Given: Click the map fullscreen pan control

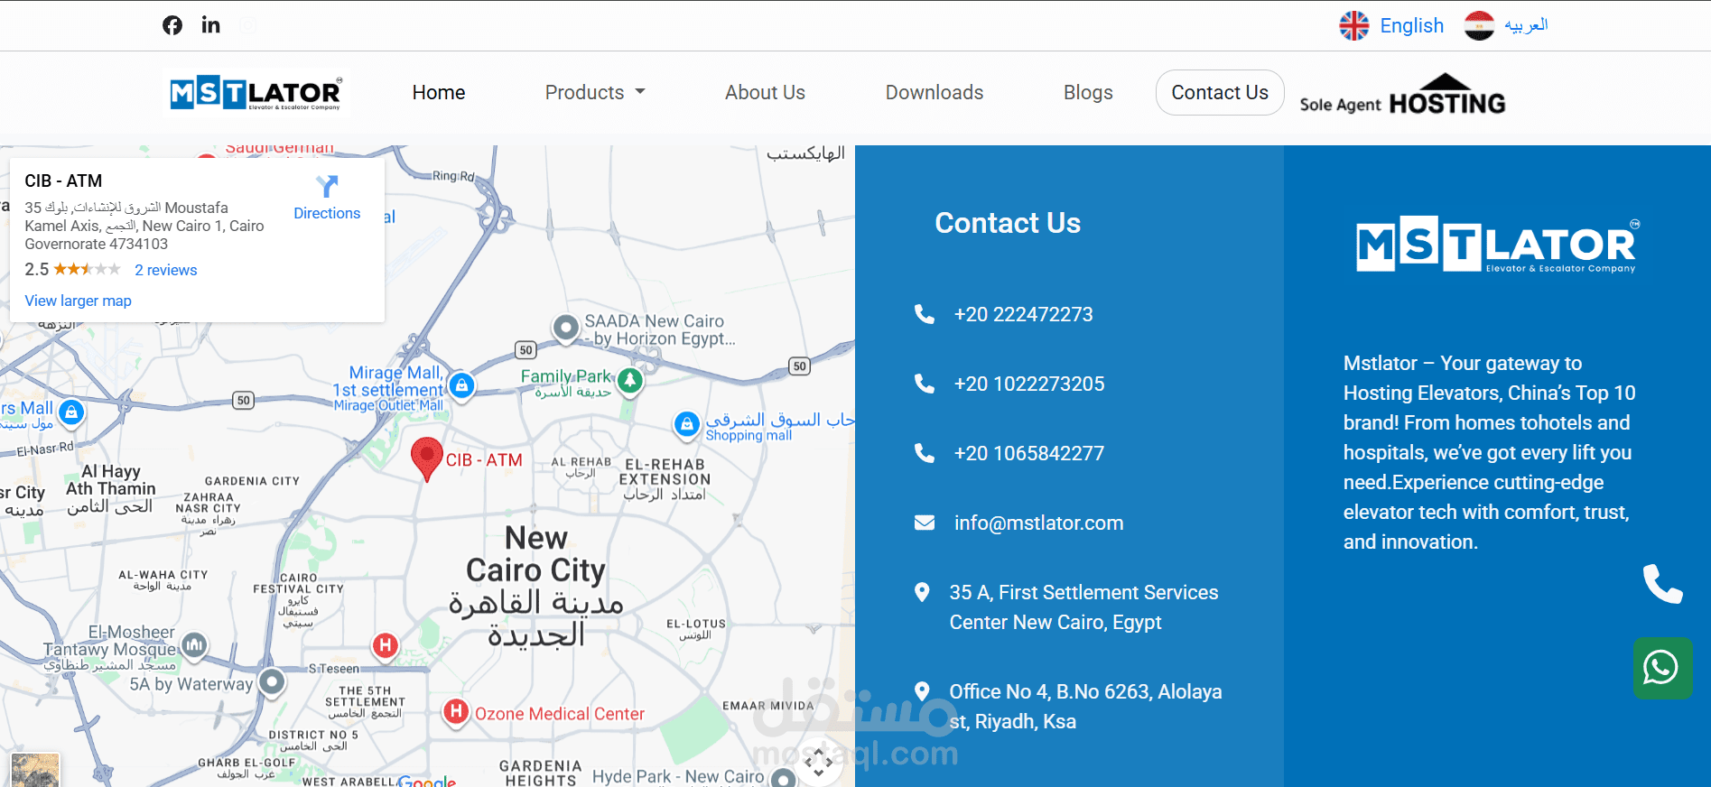Looking at the screenshot, I should (819, 763).
